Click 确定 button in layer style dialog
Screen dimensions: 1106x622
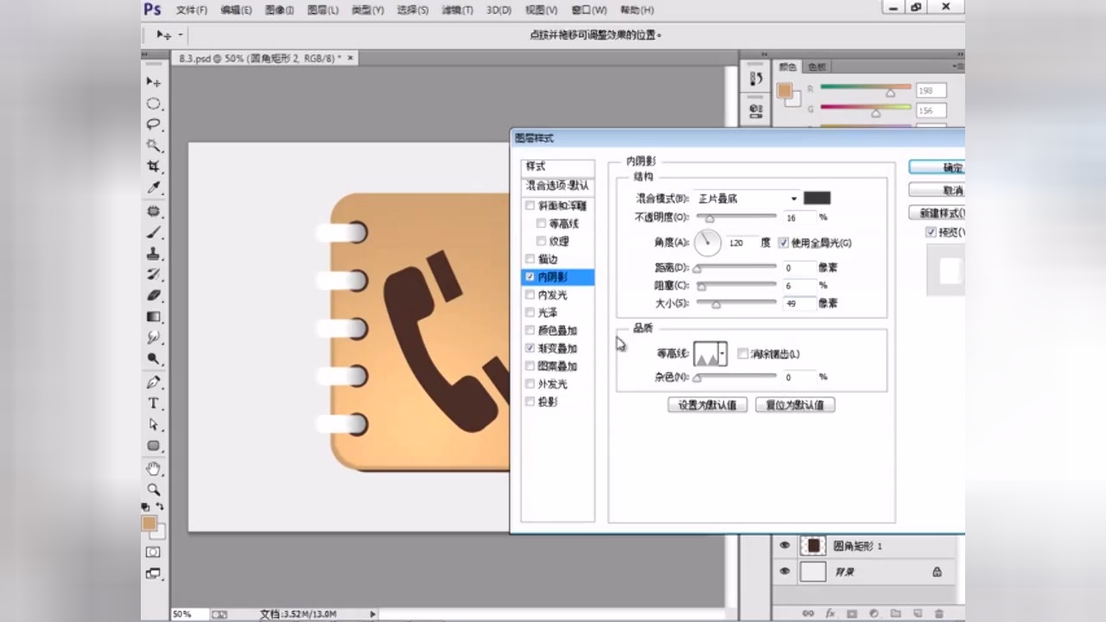pos(938,168)
